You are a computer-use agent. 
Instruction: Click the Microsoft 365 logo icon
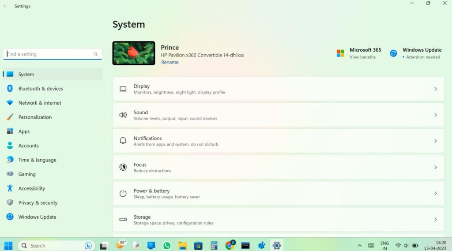[340, 53]
